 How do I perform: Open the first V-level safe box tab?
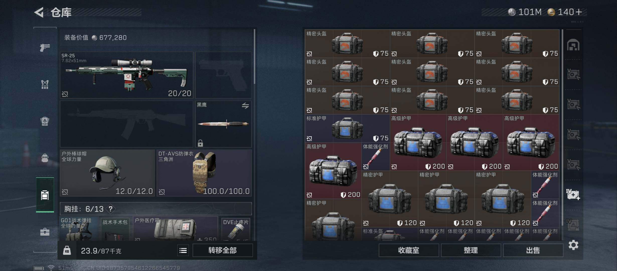coord(573,74)
